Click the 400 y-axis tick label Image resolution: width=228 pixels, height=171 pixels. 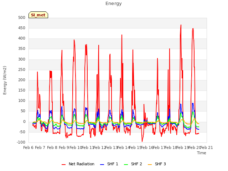click(22, 38)
